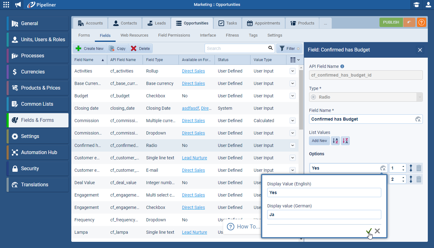Open the column layout dropdown in table header
Image resolution: width=434 pixels, height=248 pixels.
pos(293,60)
